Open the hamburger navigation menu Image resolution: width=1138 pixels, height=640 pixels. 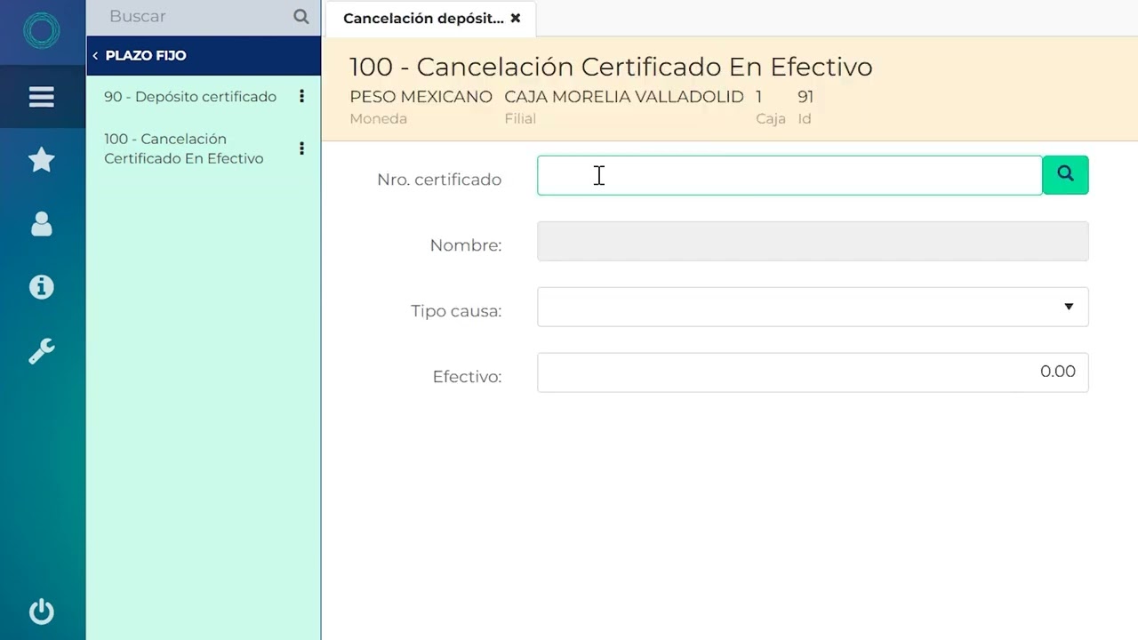42,97
